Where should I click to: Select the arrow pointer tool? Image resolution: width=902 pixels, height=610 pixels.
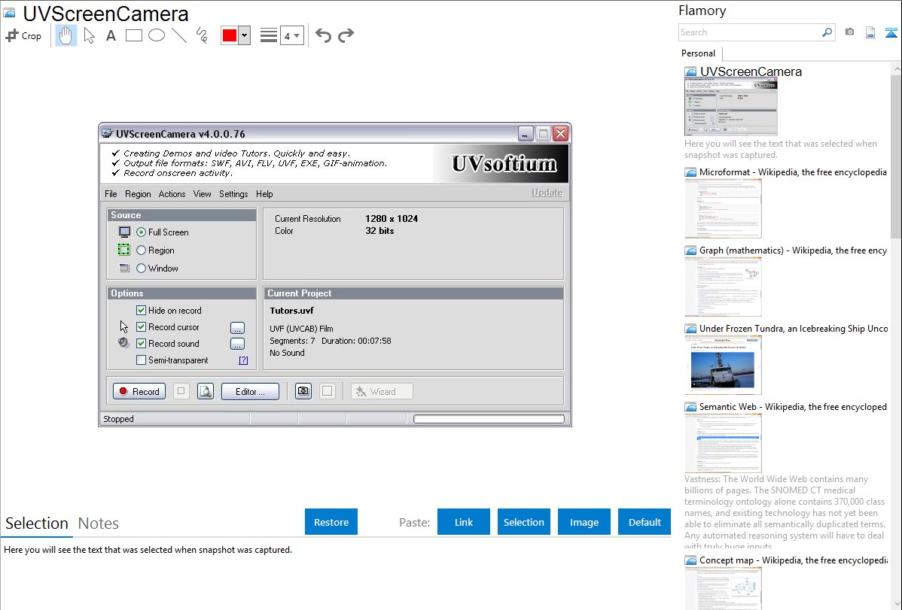tap(90, 35)
